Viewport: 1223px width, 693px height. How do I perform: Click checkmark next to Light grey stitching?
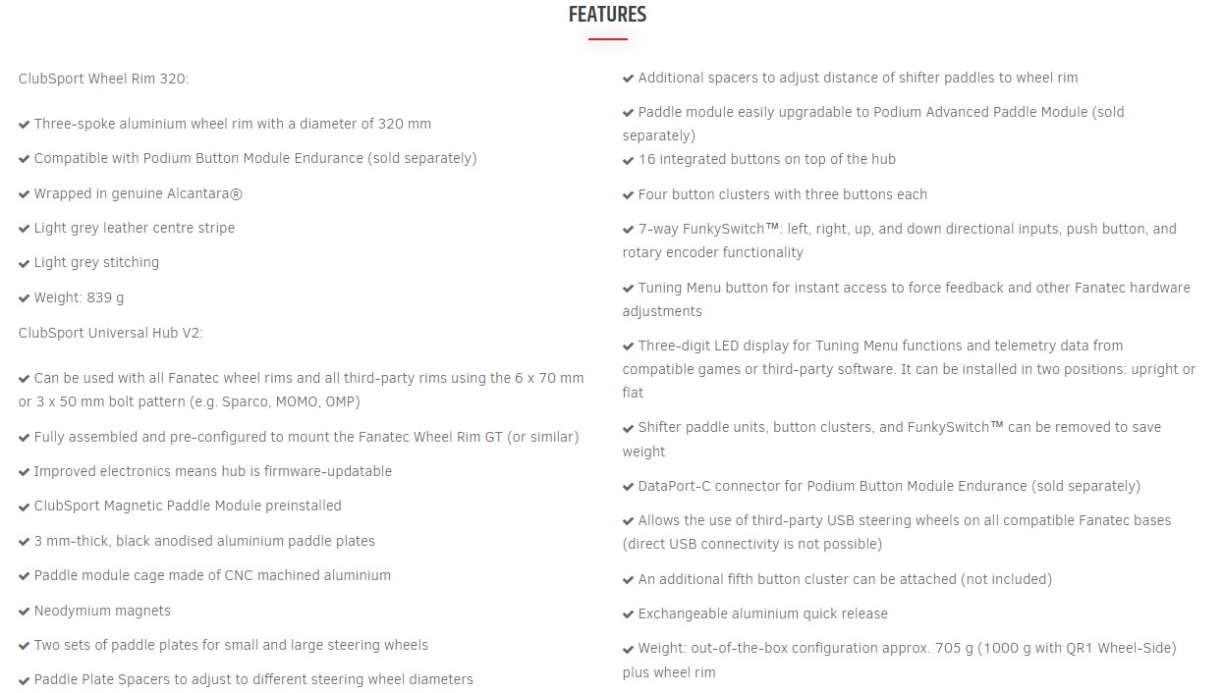tap(24, 263)
